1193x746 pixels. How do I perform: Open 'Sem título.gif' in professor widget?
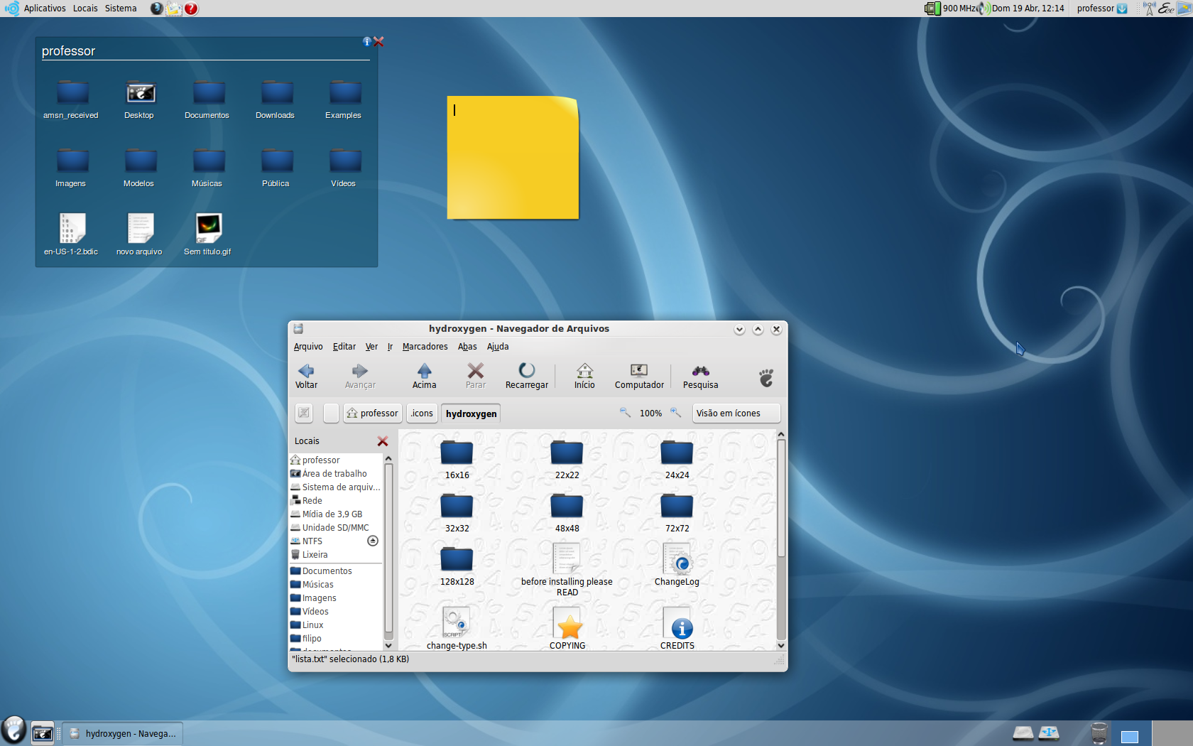click(x=207, y=235)
